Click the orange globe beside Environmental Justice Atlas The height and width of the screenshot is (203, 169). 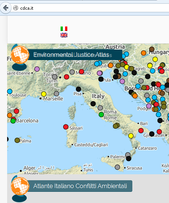pos(20,55)
